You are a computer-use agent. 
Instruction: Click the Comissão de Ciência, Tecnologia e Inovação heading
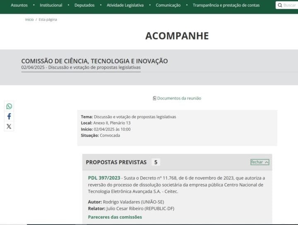94,61
